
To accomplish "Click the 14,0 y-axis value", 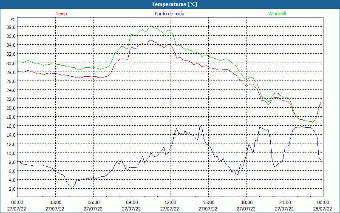I will [x=11, y=135].
